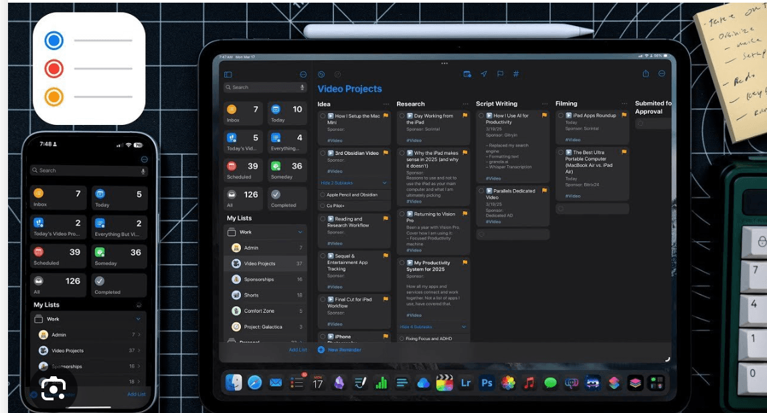Viewport: 767px width, 413px height.
Task: Open Final Cut Pro clapperboard in dock
Action: coord(444,383)
